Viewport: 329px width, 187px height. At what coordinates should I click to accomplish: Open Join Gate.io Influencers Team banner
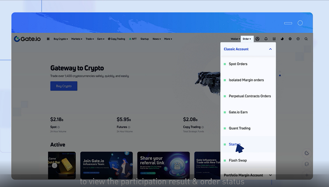107,166
